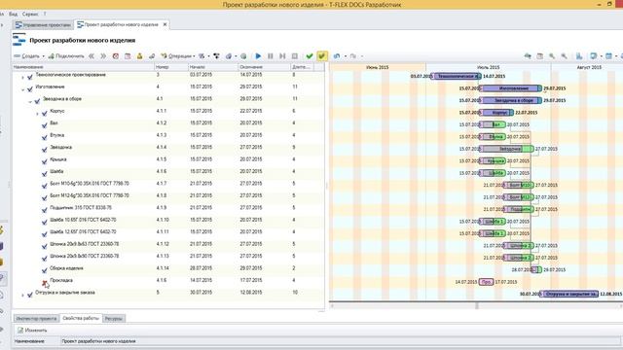Click the Наименование field in the properties panel
623x350 pixels.
pyautogui.click(x=340, y=341)
